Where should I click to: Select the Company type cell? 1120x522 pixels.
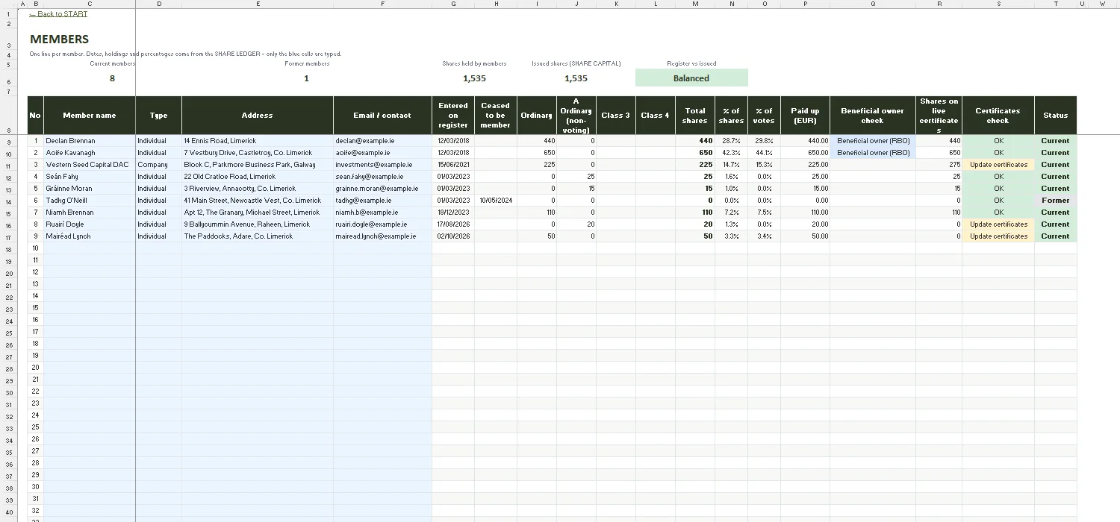[159, 165]
